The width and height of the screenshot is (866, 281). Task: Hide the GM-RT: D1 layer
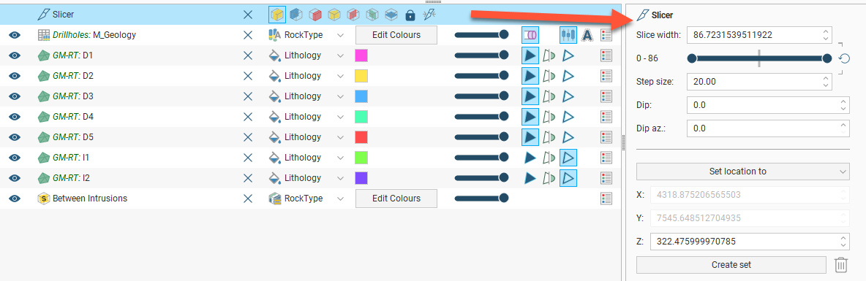pyautogui.click(x=15, y=55)
